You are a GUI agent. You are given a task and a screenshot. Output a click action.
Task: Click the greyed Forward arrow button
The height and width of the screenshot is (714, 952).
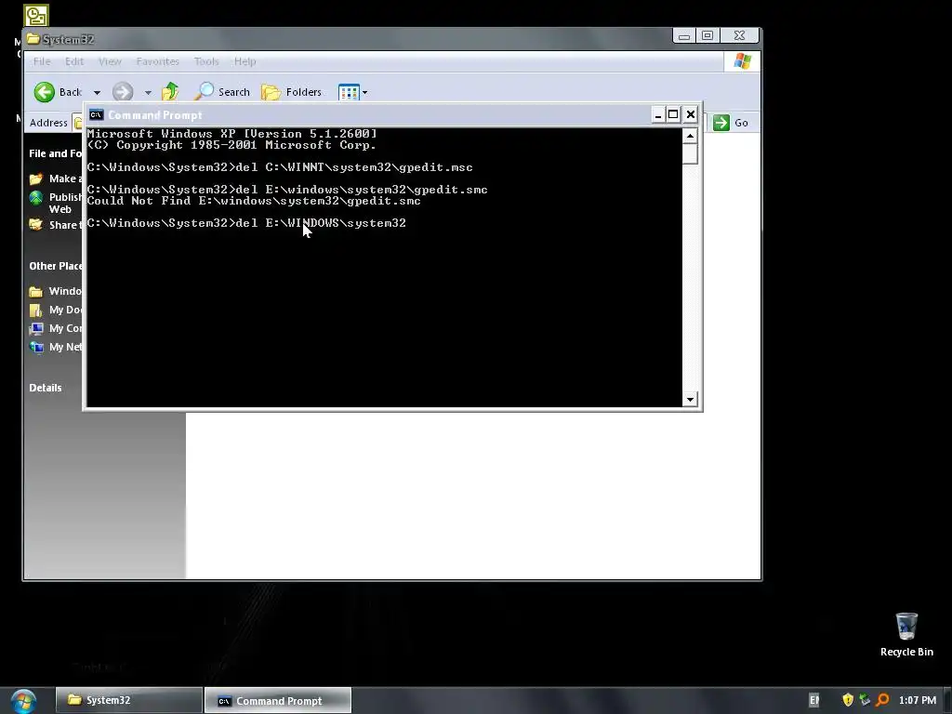[123, 92]
